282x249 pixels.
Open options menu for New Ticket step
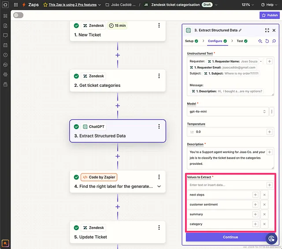[159, 26]
